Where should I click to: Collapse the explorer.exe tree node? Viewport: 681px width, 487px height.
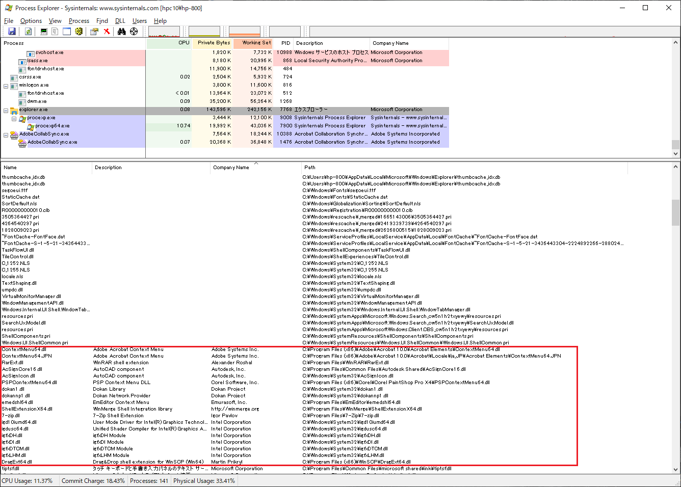(6, 111)
